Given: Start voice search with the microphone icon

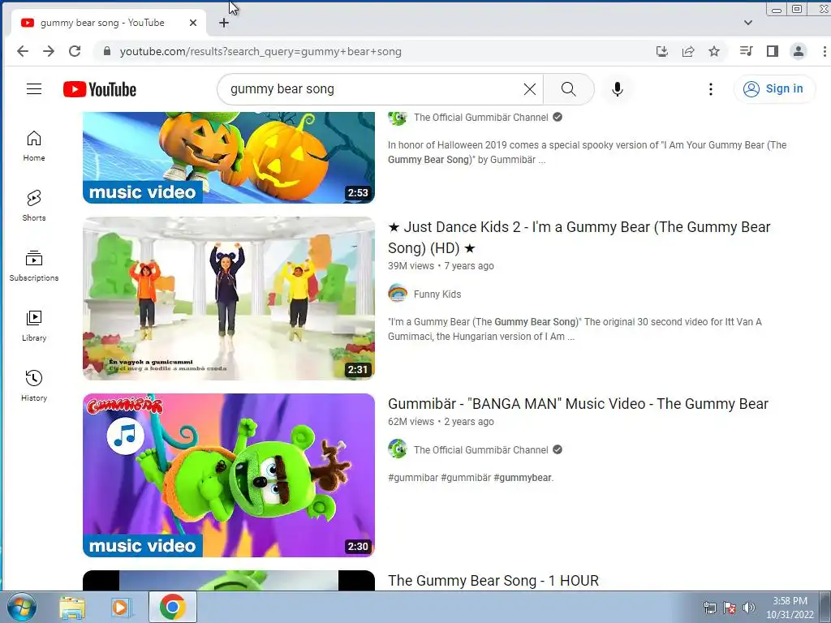Looking at the screenshot, I should point(617,89).
